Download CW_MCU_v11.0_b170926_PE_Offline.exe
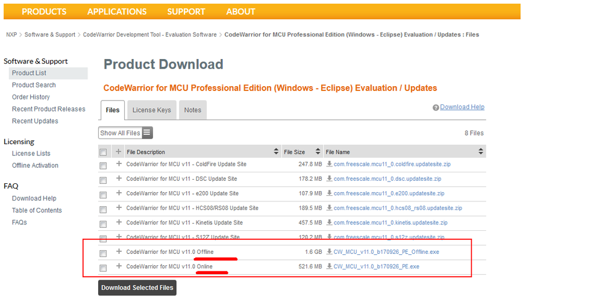The width and height of the screenshot is (602, 305). (x=386, y=251)
